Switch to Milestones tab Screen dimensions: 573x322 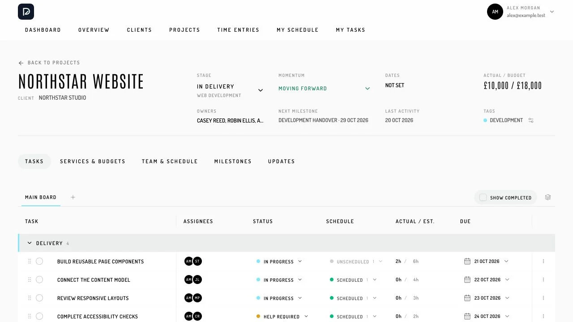point(233,161)
